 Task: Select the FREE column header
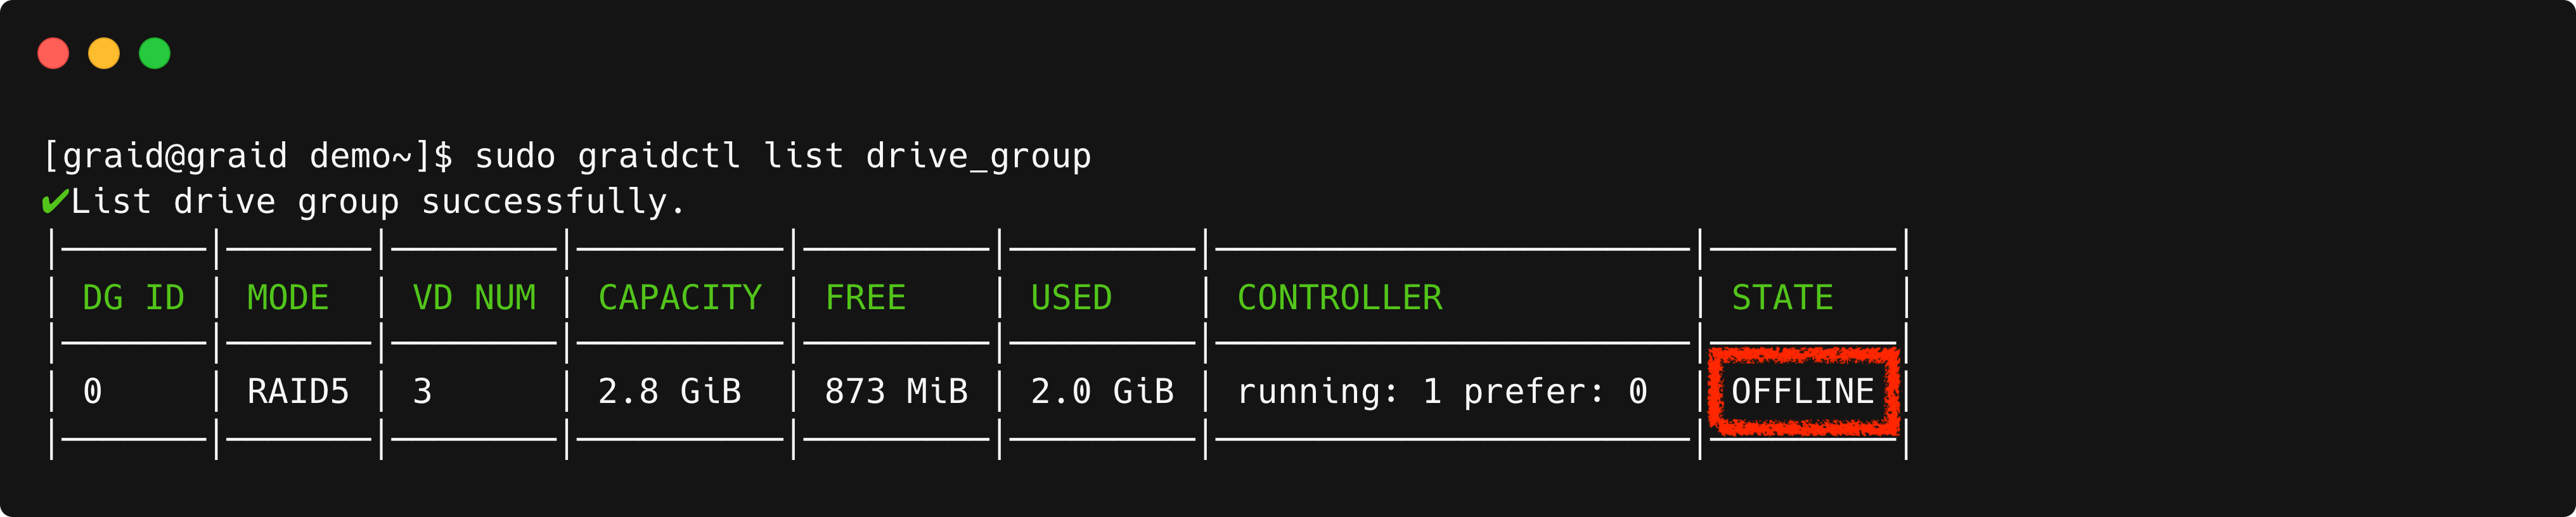pyautogui.click(x=865, y=298)
